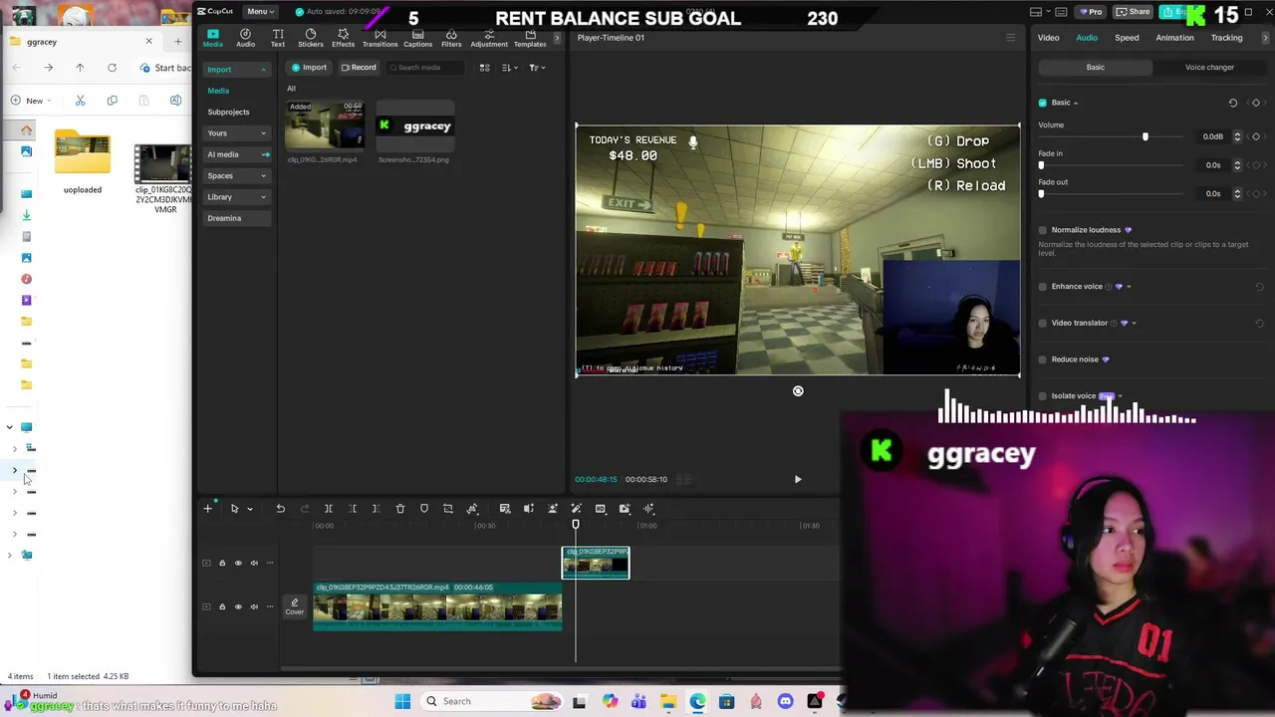This screenshot has width=1275, height=717.
Task: Click the Search media input field
Action: 426,68
